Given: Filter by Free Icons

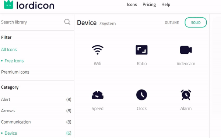Looking at the screenshot, I should click(14, 61).
